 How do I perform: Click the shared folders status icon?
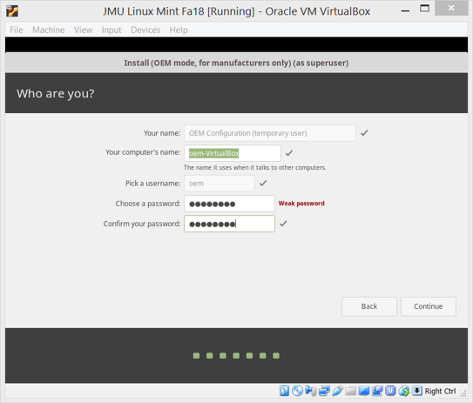point(350,391)
